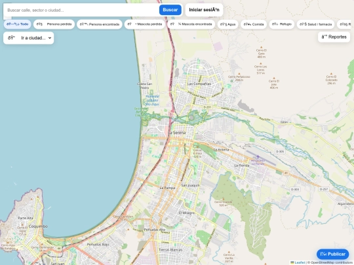Click the La Pampa map label
Viewport: 354px width, 265px height.
167,188
